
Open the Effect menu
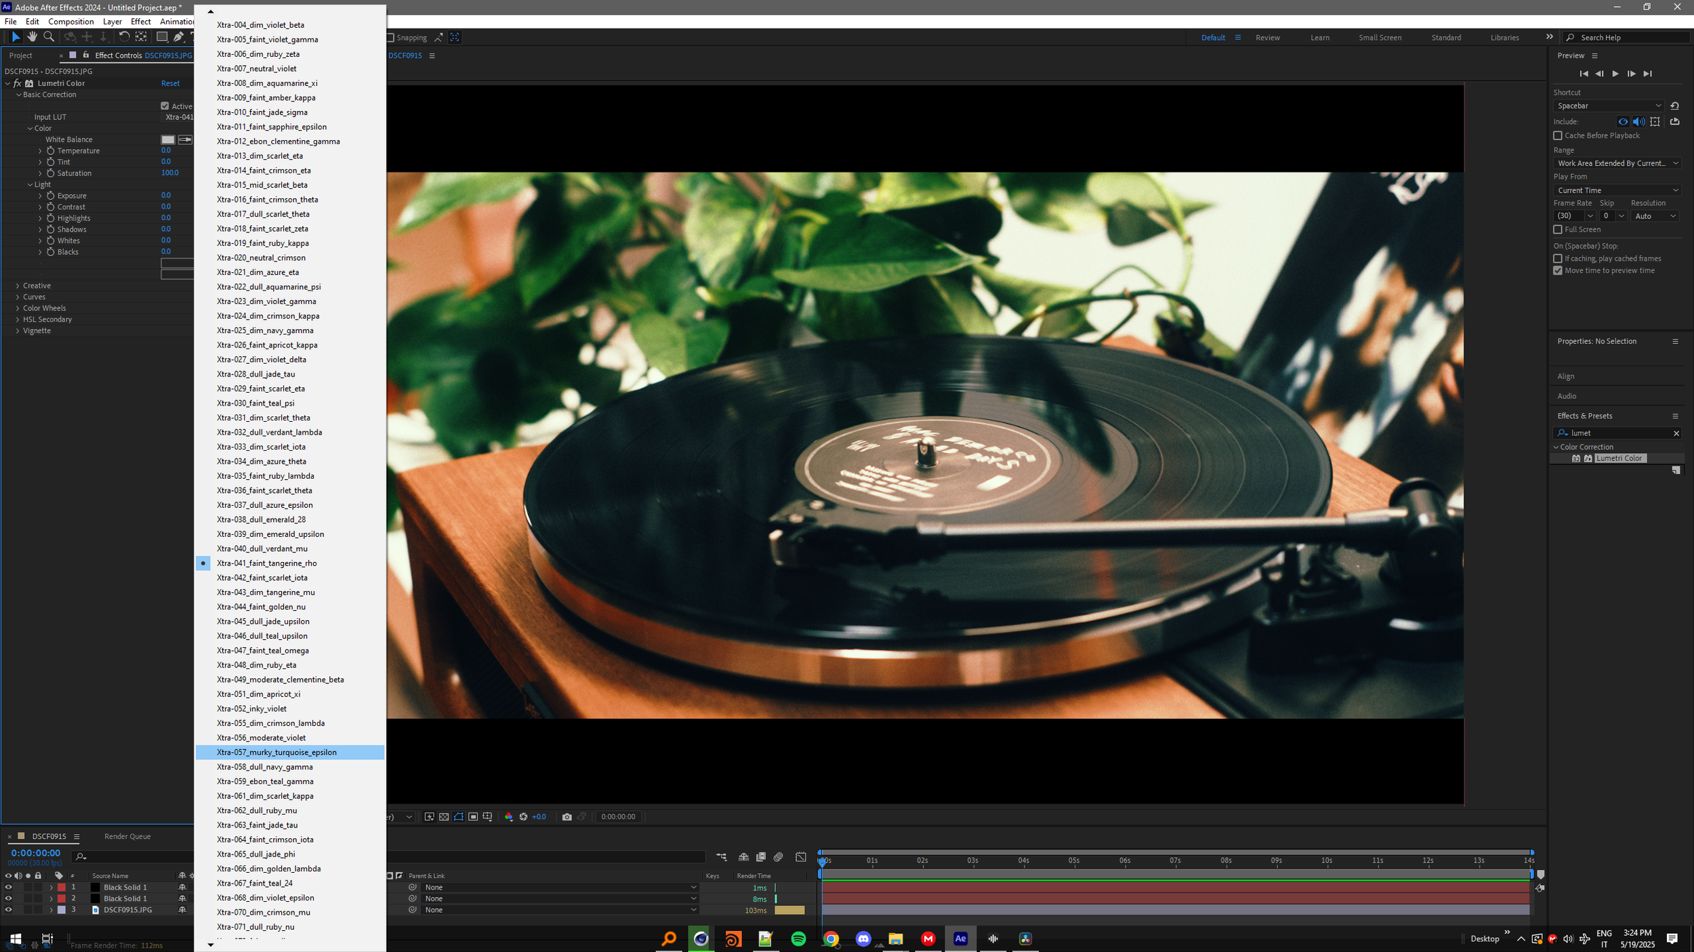pyautogui.click(x=140, y=21)
